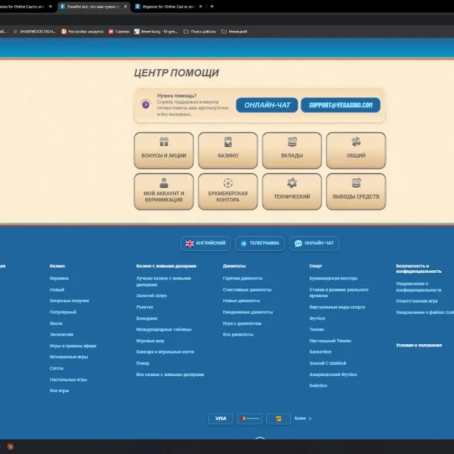Open the Бонусные покупки link

click(70, 301)
